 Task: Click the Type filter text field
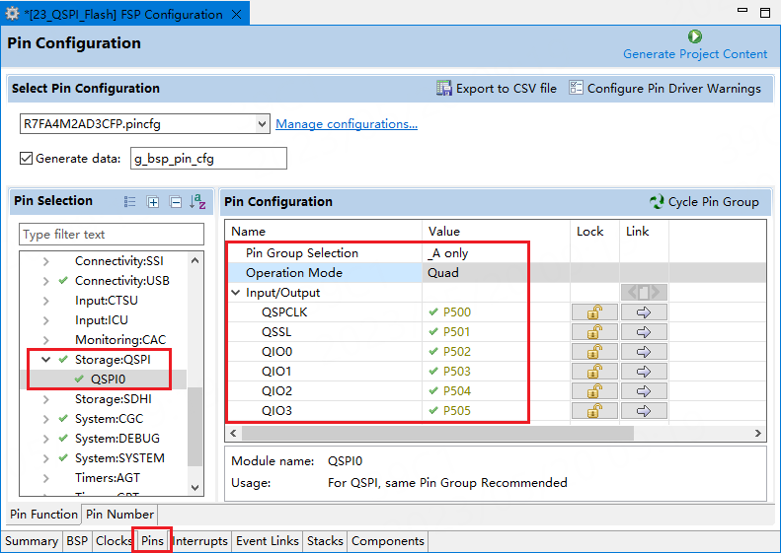tap(112, 235)
